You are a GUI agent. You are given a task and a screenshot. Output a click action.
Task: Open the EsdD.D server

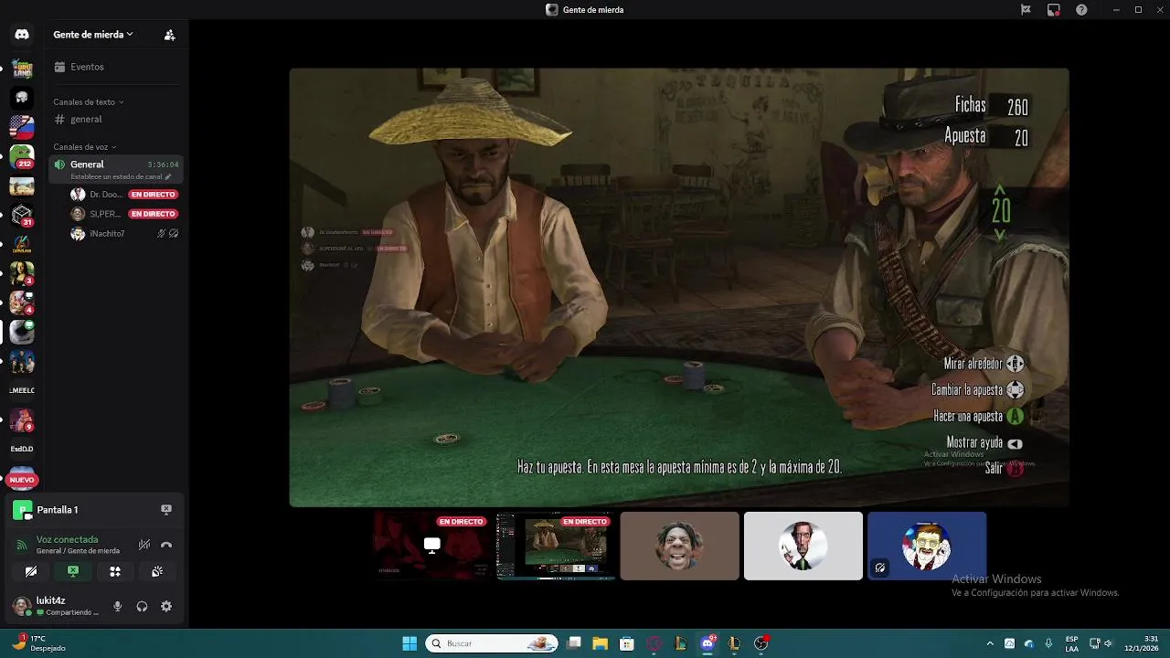click(22, 449)
